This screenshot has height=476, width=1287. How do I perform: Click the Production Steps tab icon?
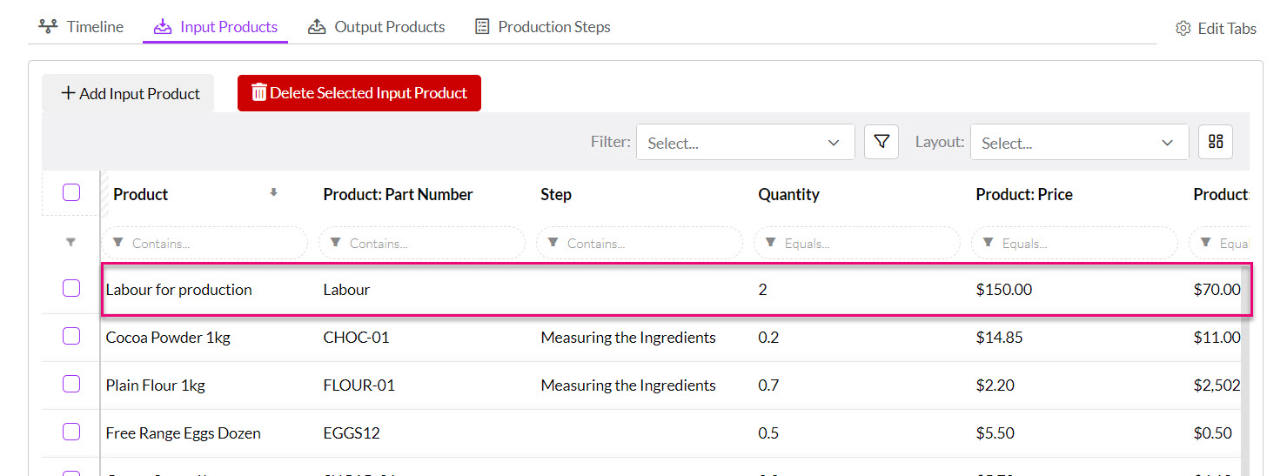point(482,26)
